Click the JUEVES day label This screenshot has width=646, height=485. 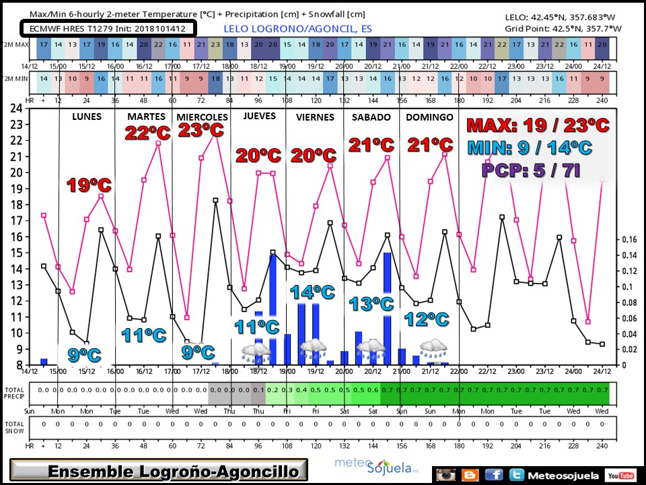(259, 116)
